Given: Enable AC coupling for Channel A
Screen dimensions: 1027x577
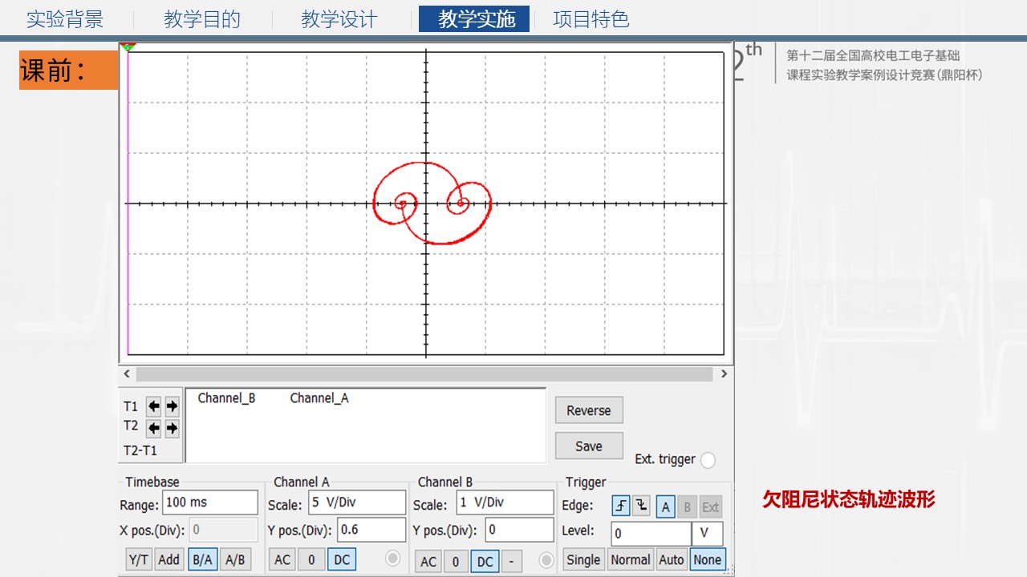Looking at the screenshot, I should (x=282, y=560).
